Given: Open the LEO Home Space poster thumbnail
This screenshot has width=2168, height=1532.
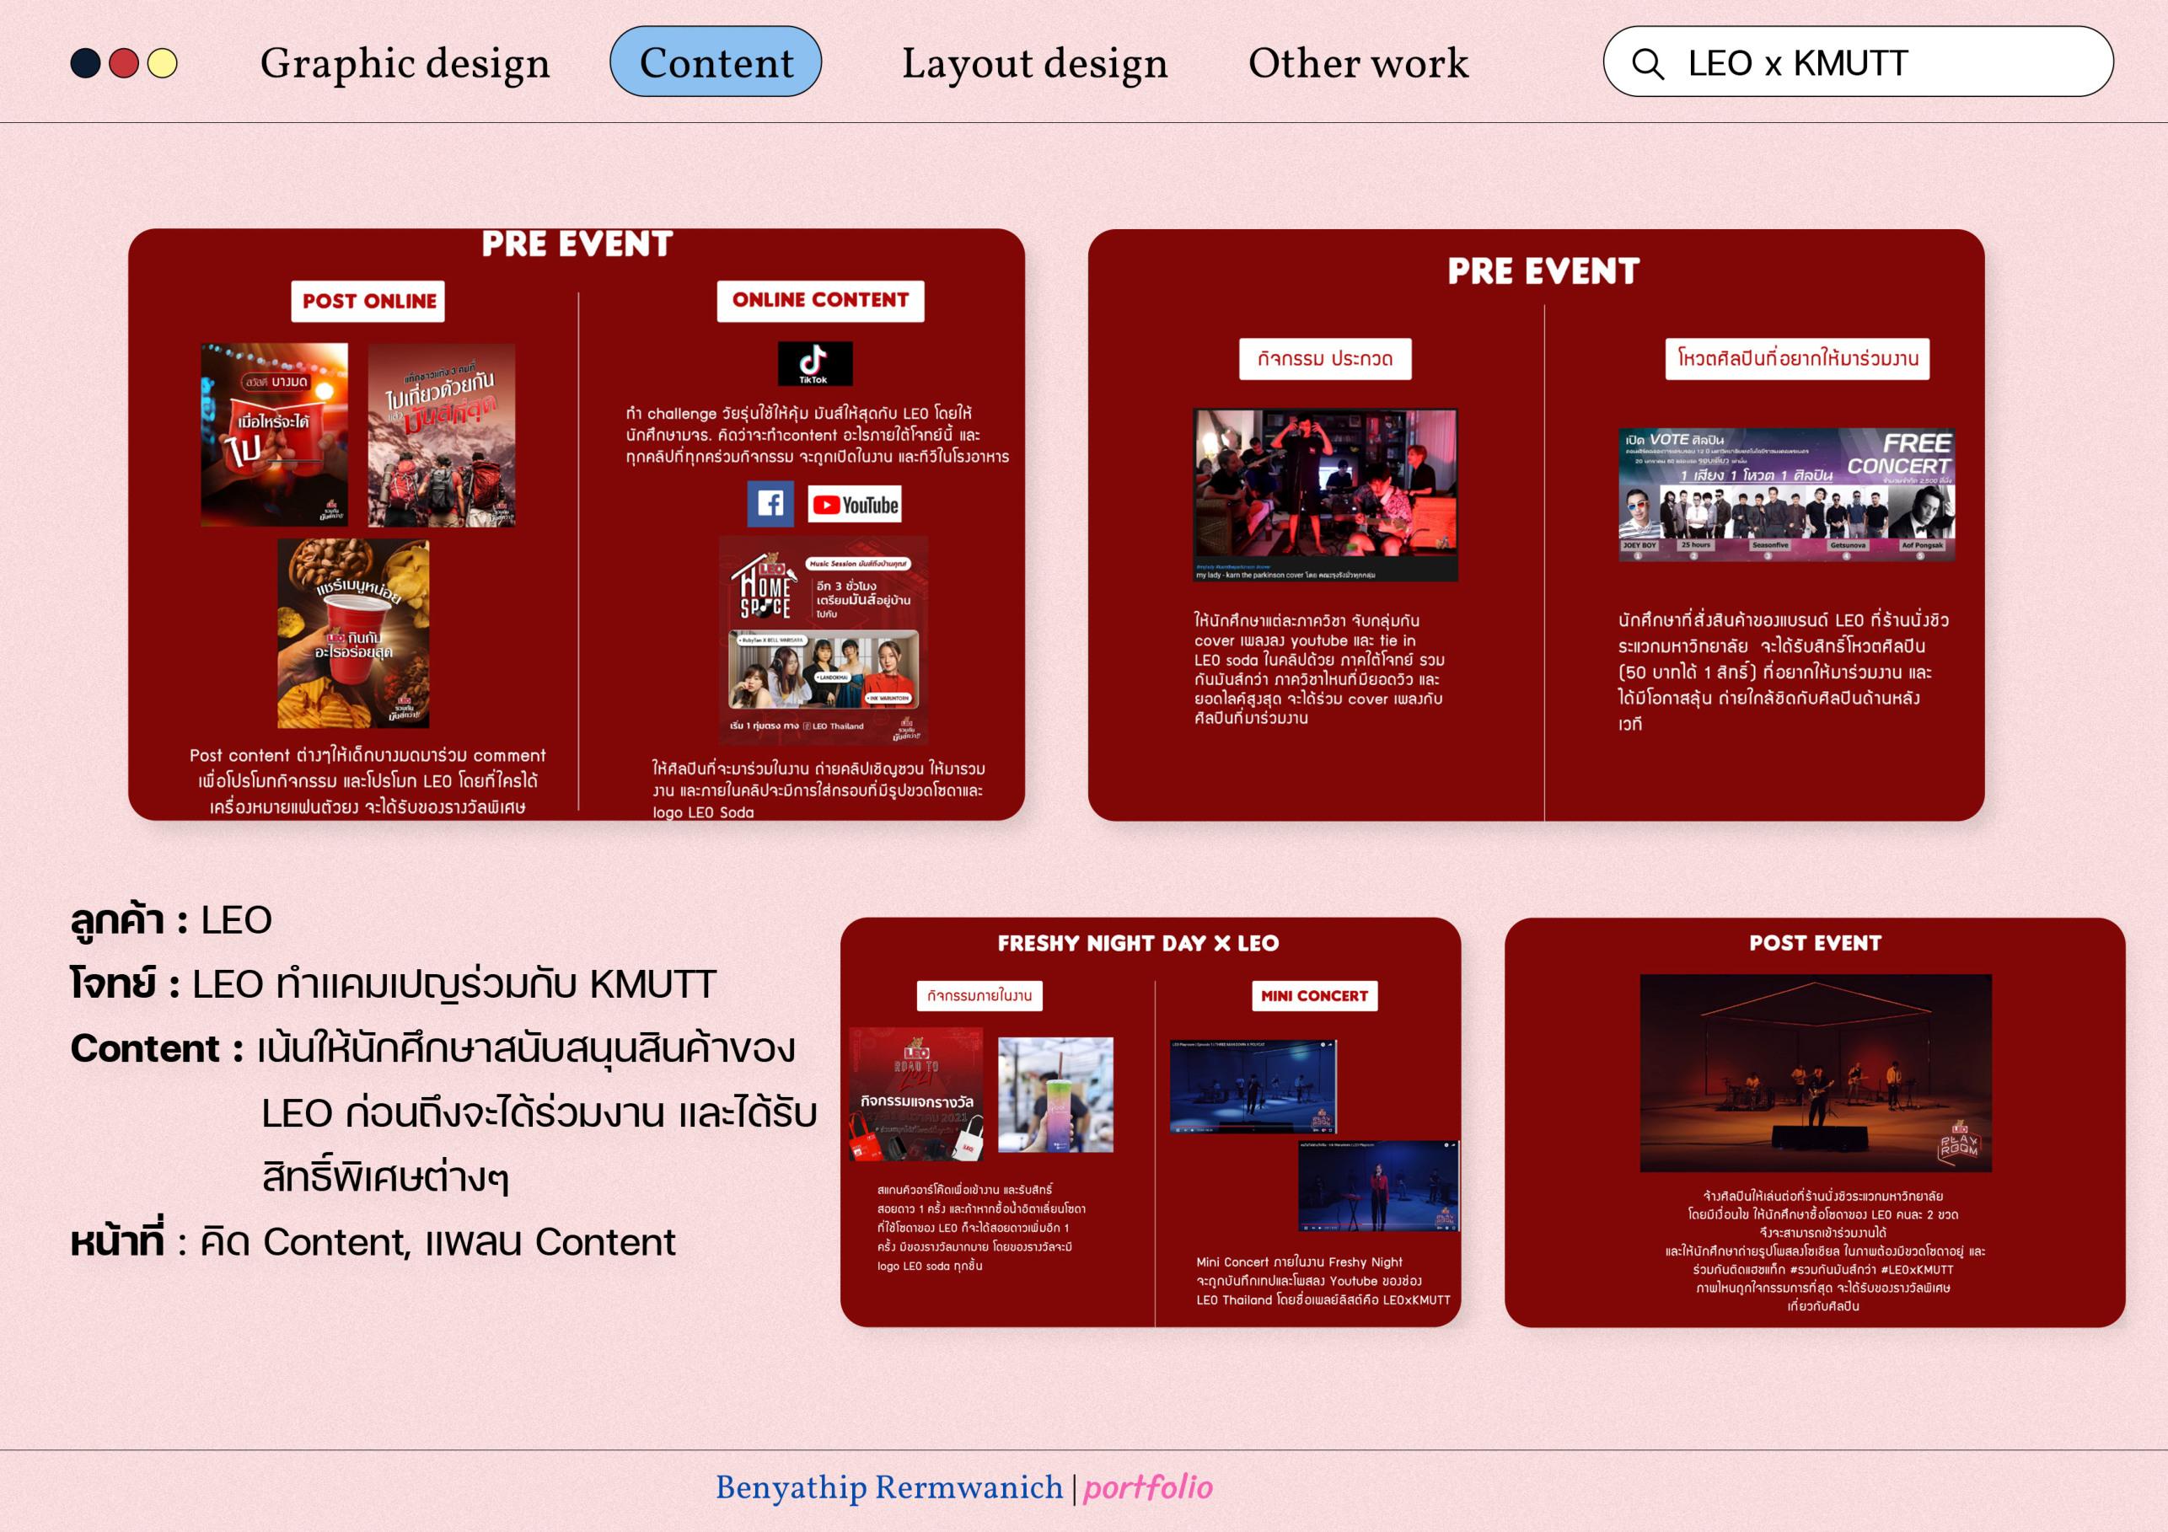Looking at the screenshot, I should point(823,639).
